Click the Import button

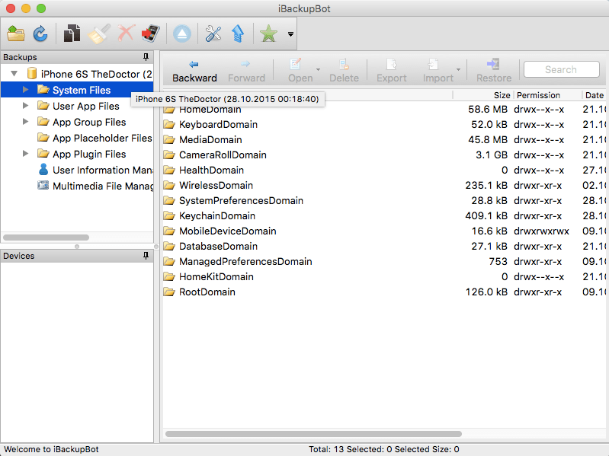point(438,71)
